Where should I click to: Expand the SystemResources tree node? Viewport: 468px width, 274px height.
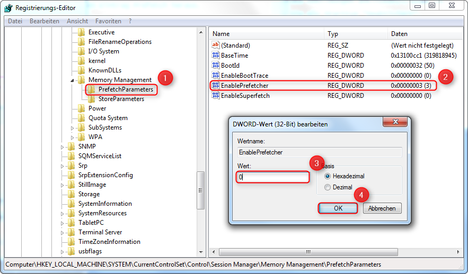click(x=62, y=214)
